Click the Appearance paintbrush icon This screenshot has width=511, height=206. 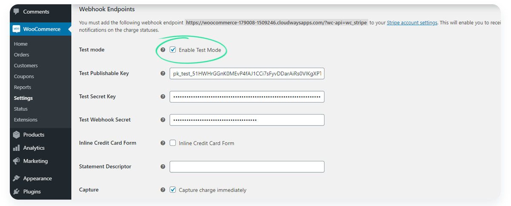[x=17, y=178]
